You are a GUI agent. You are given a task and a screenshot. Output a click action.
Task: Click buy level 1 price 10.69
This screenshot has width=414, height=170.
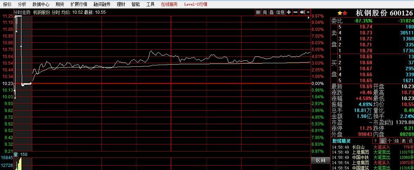coord(366,57)
